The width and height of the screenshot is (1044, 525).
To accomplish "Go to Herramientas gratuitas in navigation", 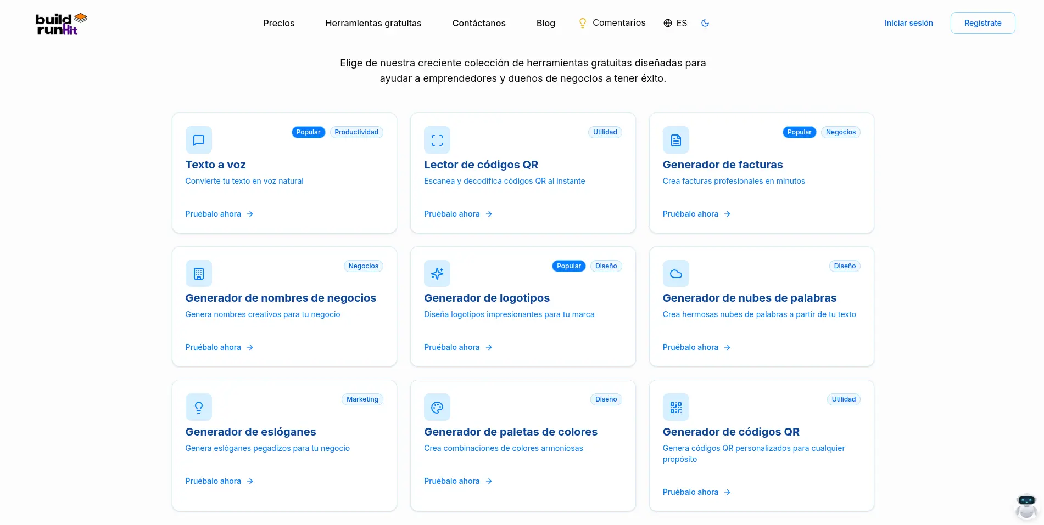I will point(373,23).
